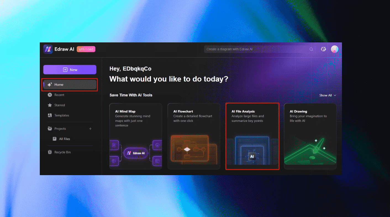The width and height of the screenshot is (390, 217).
Task: Open the AI Drawing card
Action: 310,136
